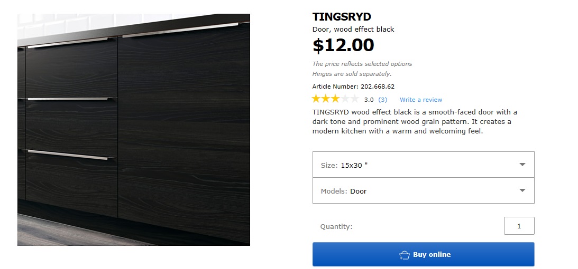
Task: Open the Size dropdown arrow
Action: [x=522, y=165]
